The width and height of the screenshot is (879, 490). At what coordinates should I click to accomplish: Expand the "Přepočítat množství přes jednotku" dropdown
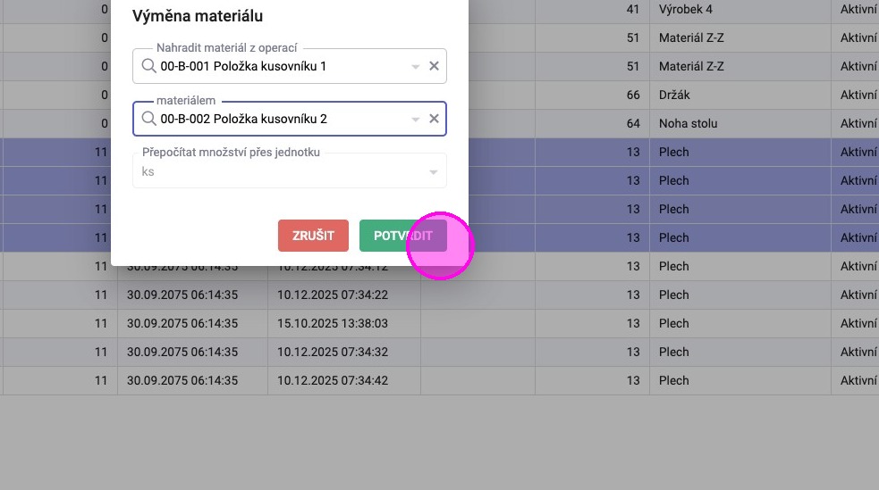click(x=434, y=171)
